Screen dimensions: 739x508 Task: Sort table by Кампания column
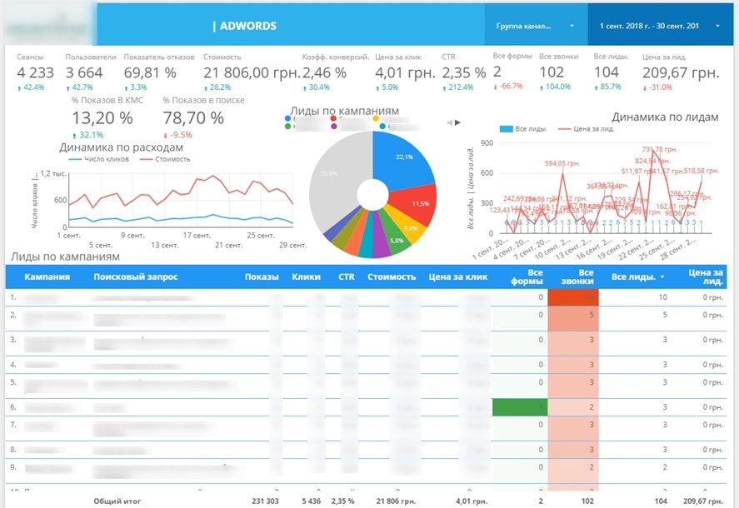click(x=47, y=277)
